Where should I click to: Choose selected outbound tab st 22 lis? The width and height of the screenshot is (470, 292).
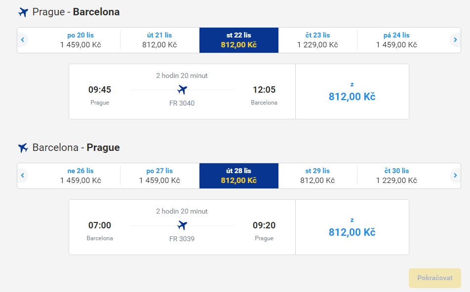239,40
